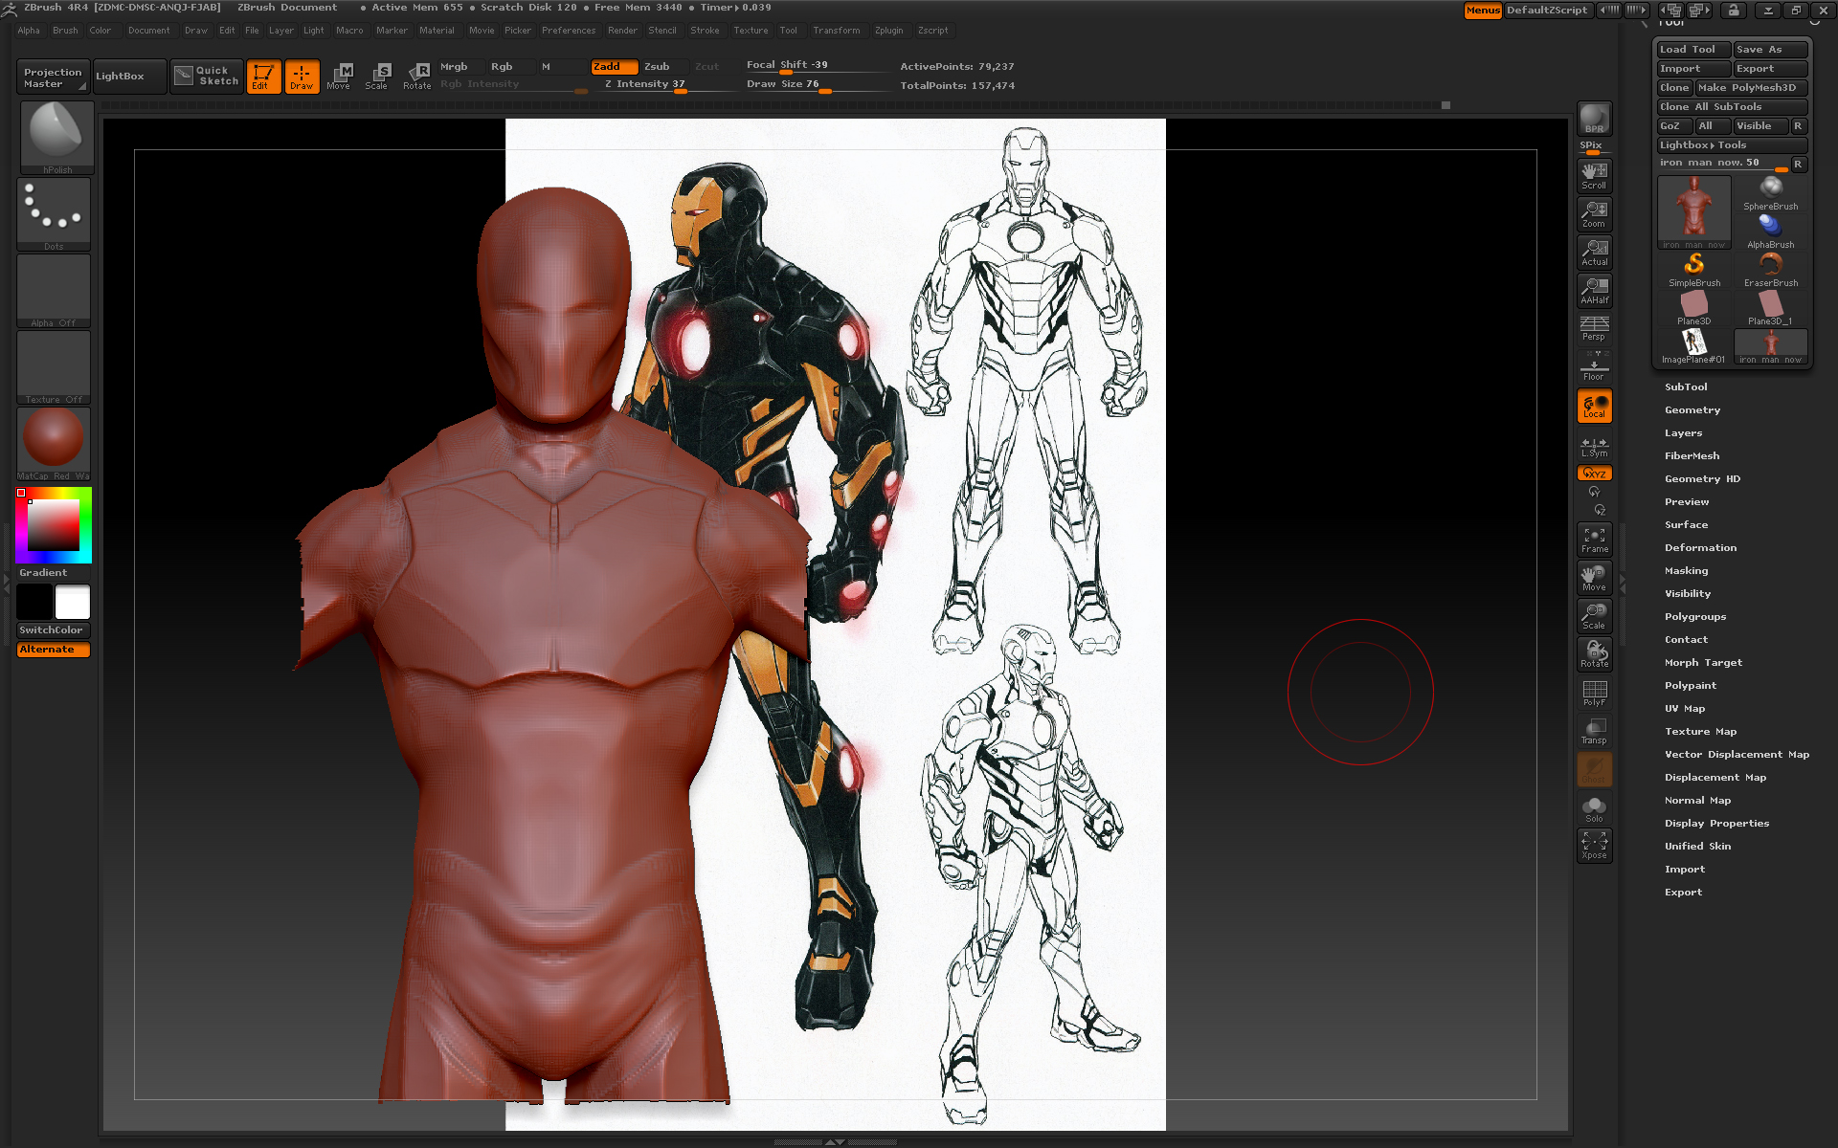The image size is (1838, 1148).
Task: Select the SimpleBrush tool
Action: pyautogui.click(x=1693, y=270)
